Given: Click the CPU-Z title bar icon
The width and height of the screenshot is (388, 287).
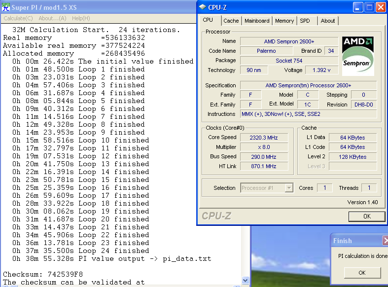Looking at the screenshot, I should pyautogui.click(x=203, y=7).
